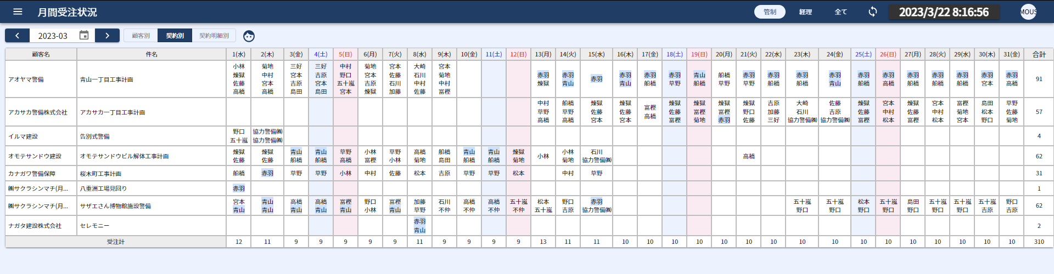Click the 1(水) date column header

click(239, 54)
